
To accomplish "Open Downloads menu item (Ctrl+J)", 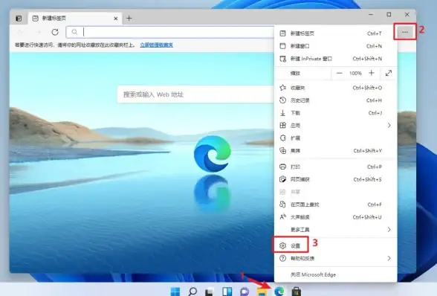I will click(x=336, y=113).
